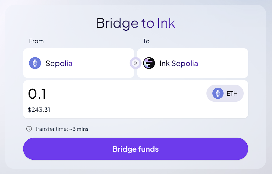
Task: Open the Sepolia network picker
Action: [79, 63]
